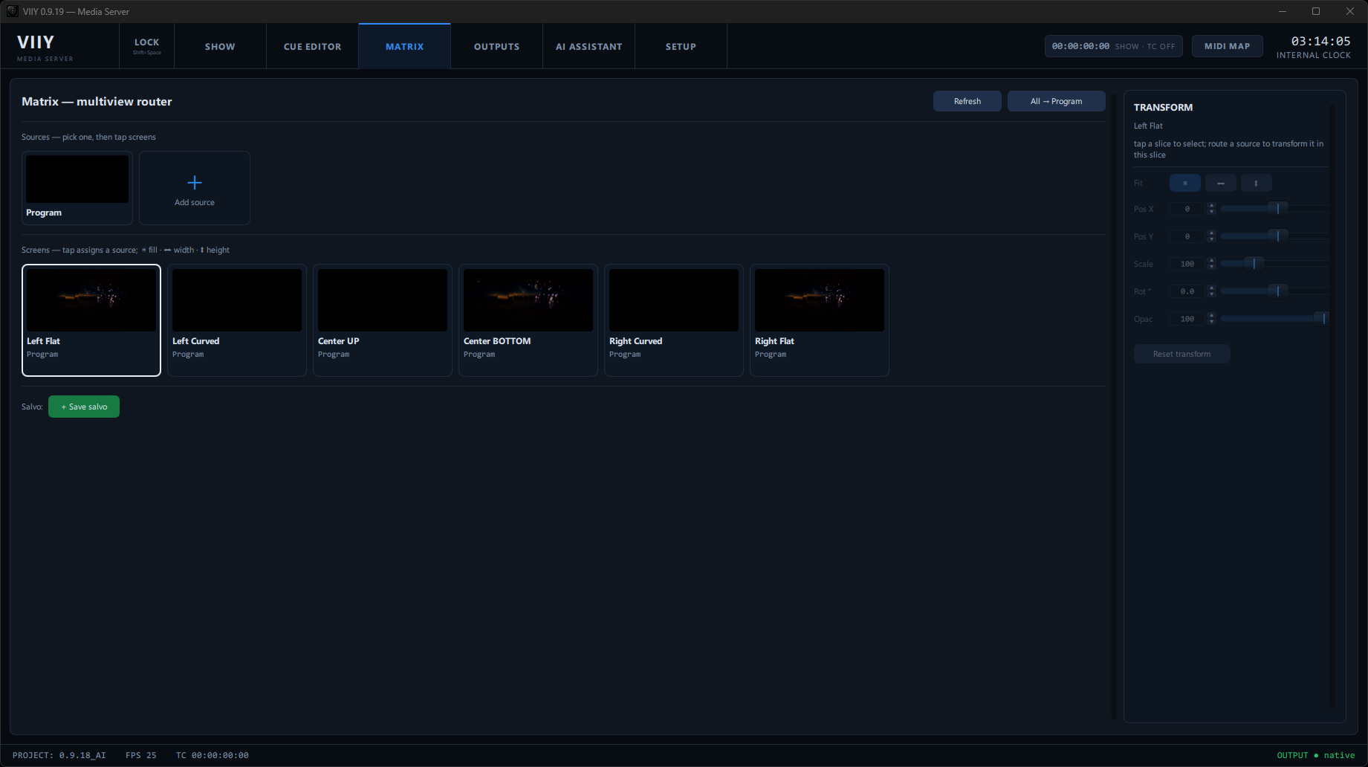
Task: Select the Center BOTTOM screen thumbnail
Action: 528,300
